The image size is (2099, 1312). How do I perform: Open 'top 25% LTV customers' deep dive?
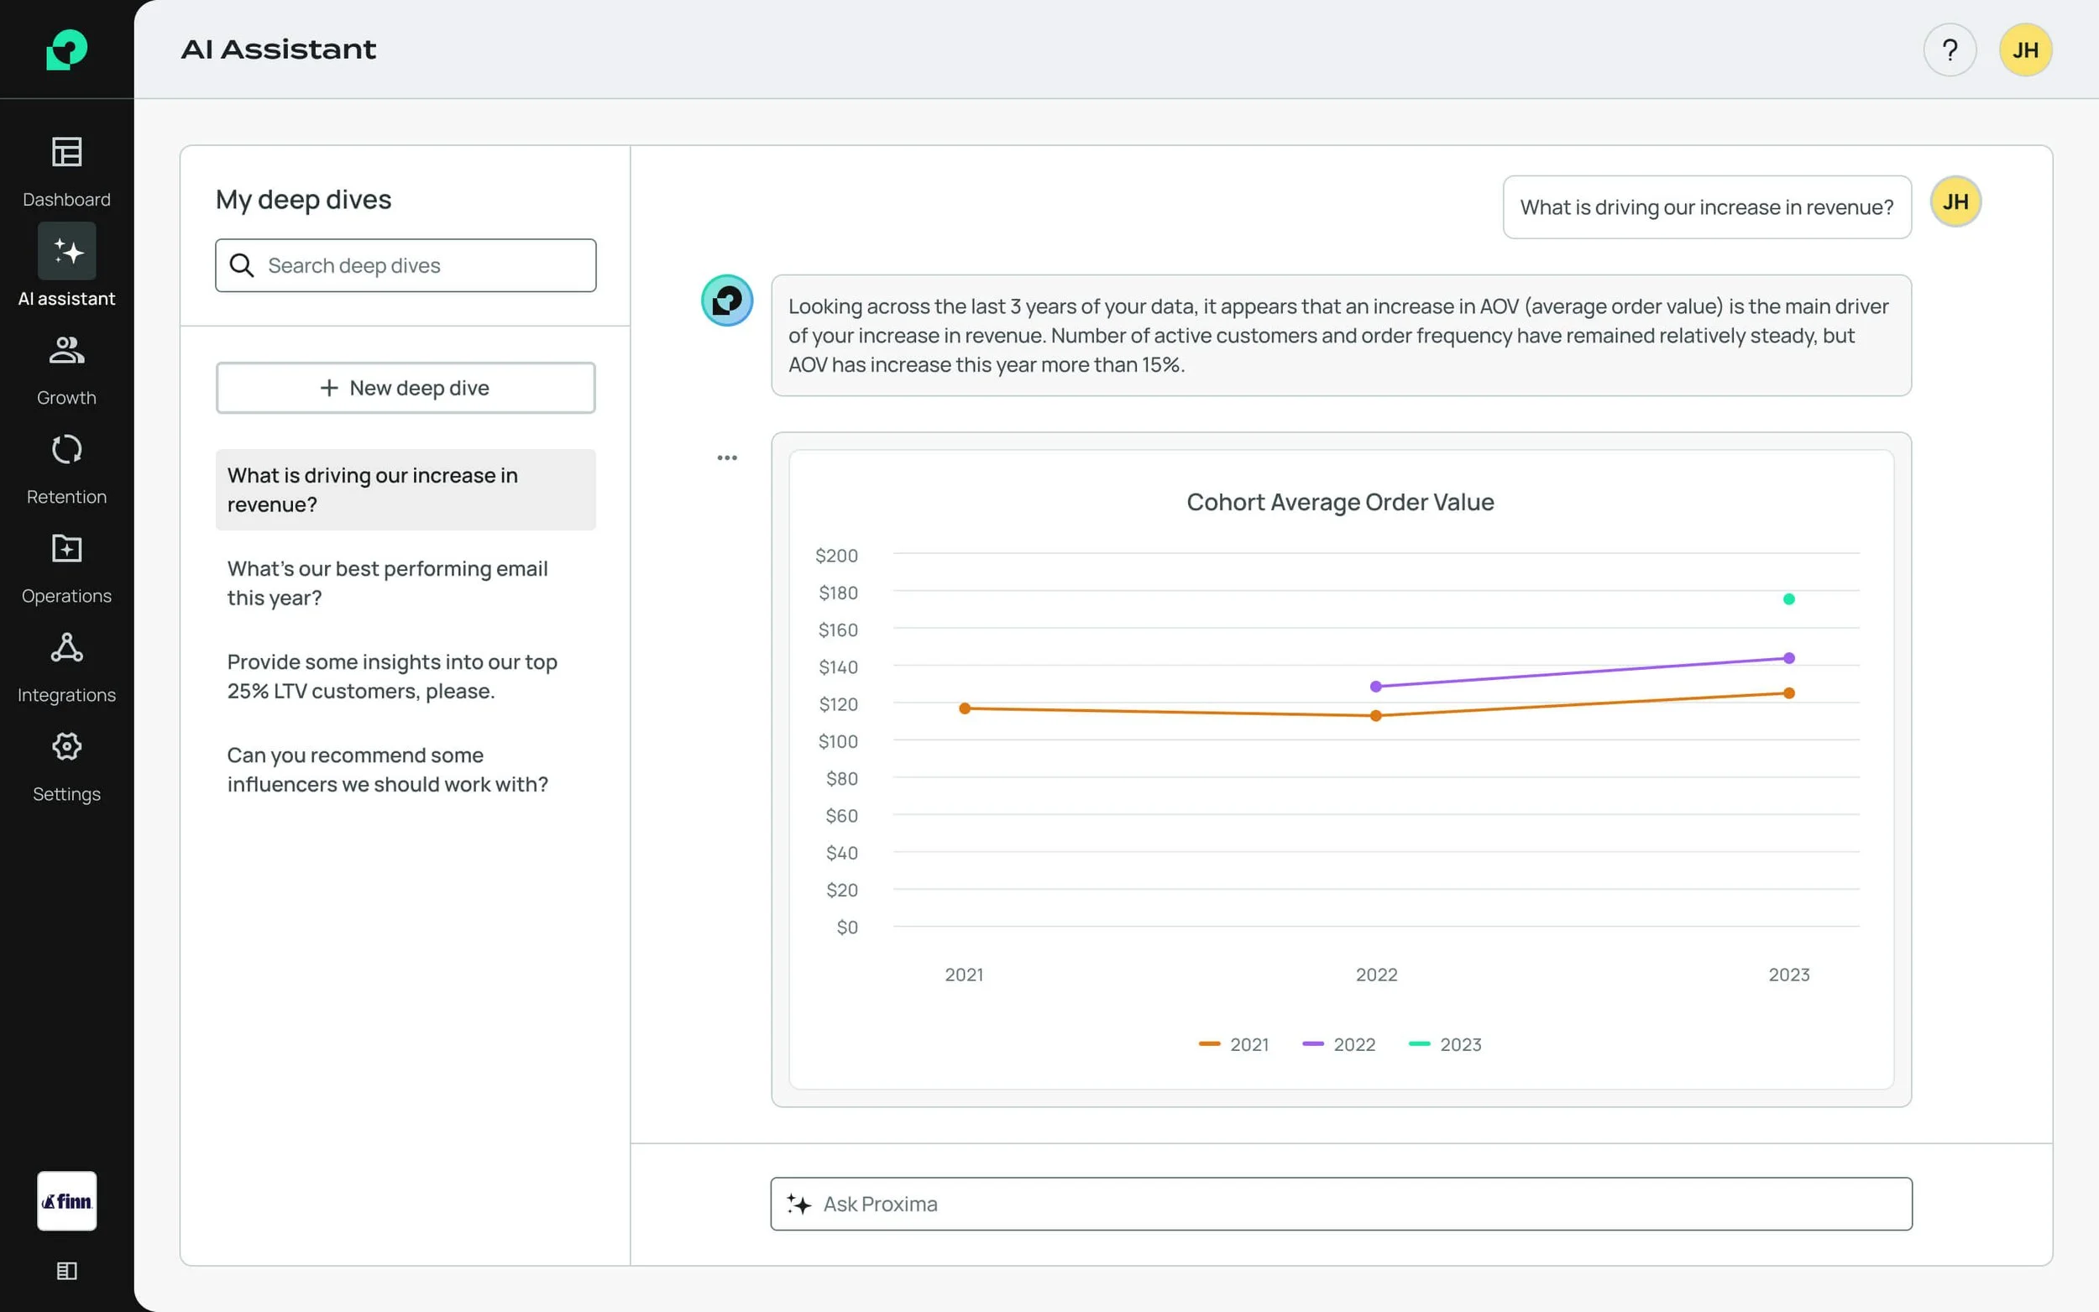click(392, 676)
